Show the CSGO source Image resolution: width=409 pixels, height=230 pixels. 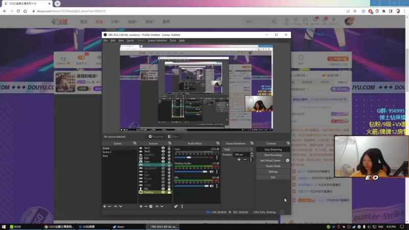[x=163, y=186]
